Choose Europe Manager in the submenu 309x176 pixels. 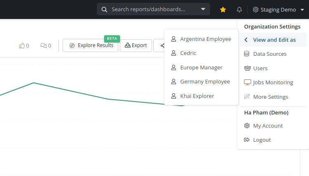[x=201, y=68]
